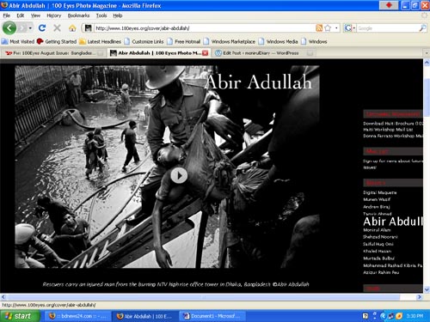Switch to the Abir Abdullah taskbar window
Viewport: 430px width, 322px height.
click(x=145, y=316)
